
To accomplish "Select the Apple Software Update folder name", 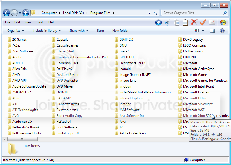I will coord(29,86).
